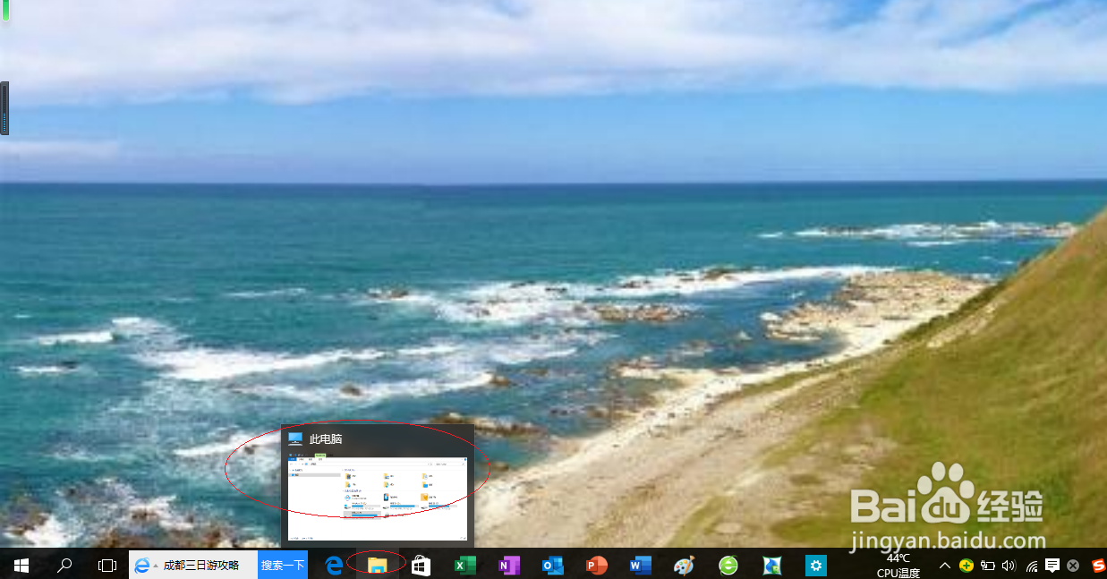Open Outlook from the taskbar
The height and width of the screenshot is (579, 1107).
(x=551, y=566)
